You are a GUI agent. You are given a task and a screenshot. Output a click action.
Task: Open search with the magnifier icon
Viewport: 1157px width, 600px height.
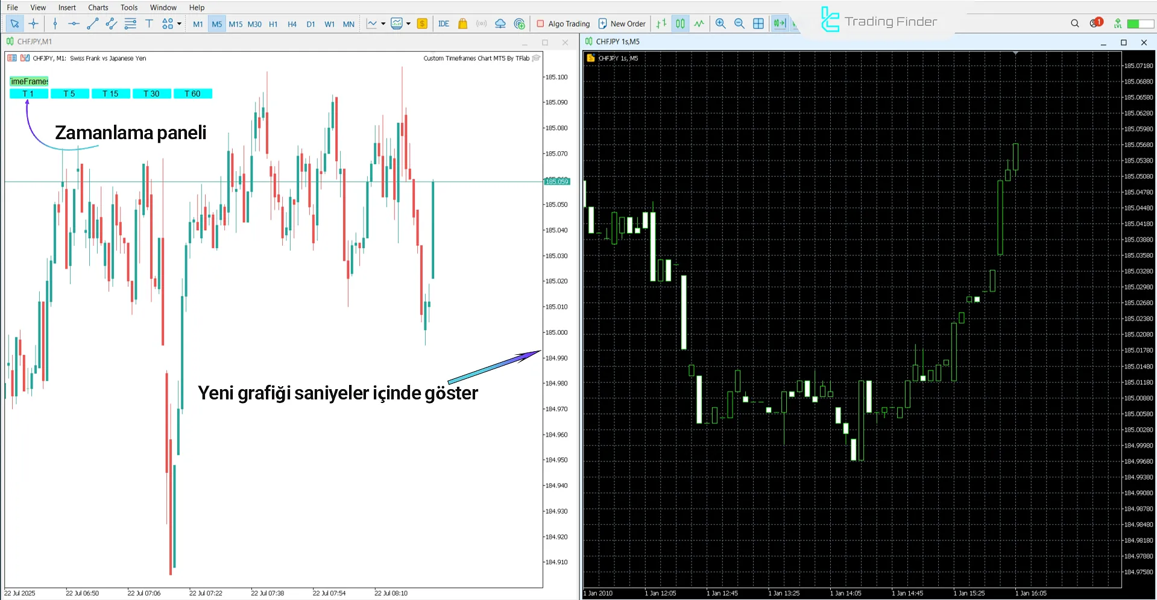1074,23
